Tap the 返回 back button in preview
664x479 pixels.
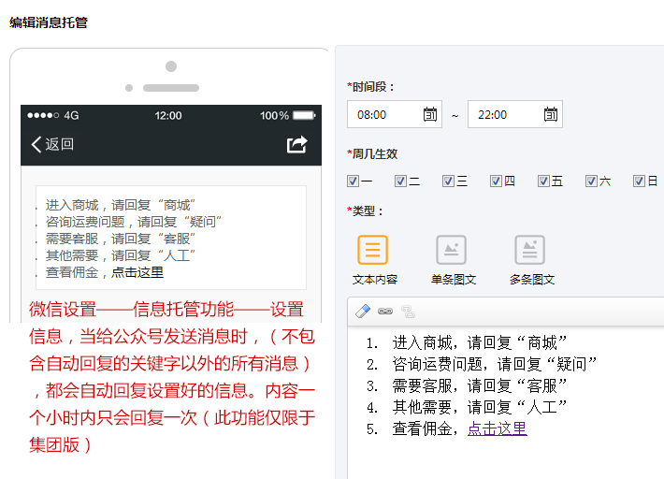(x=52, y=144)
